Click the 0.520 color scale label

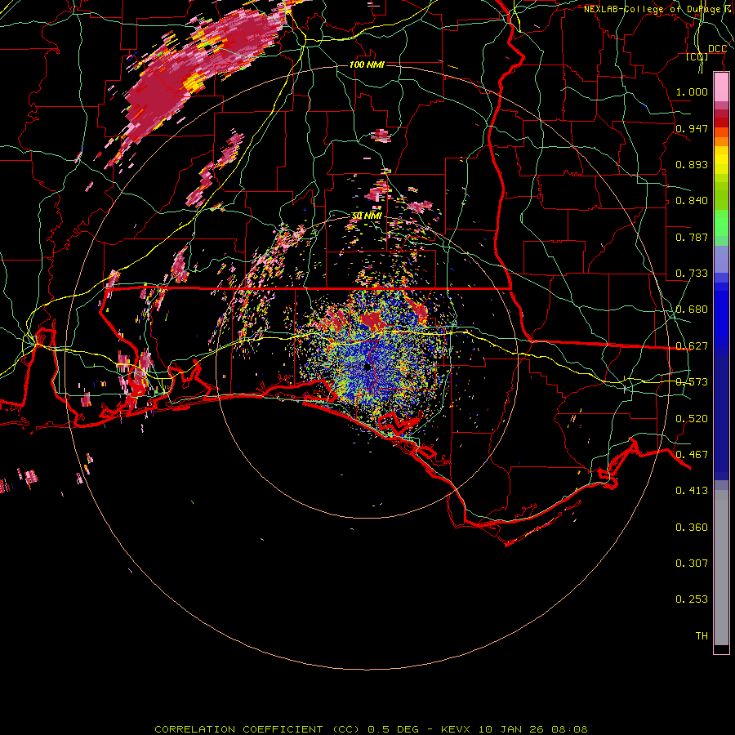[692, 419]
